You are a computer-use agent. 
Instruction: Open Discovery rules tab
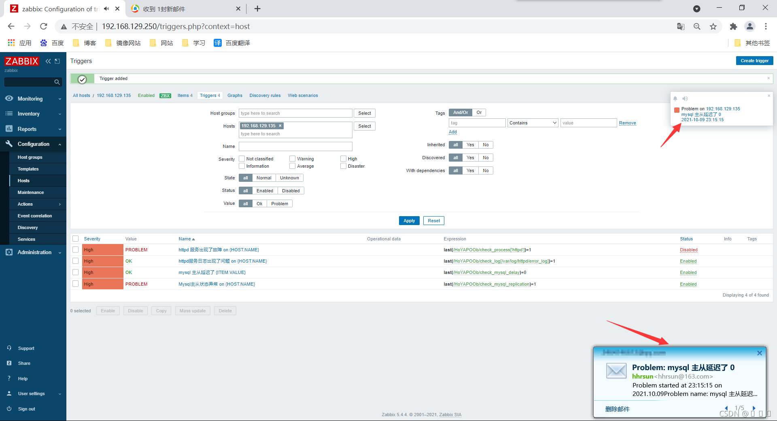[265, 96]
